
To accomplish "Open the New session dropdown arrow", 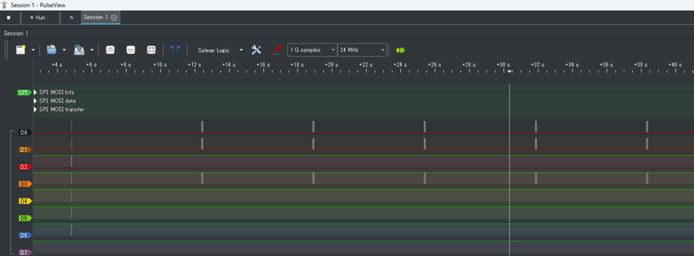I will [x=33, y=50].
